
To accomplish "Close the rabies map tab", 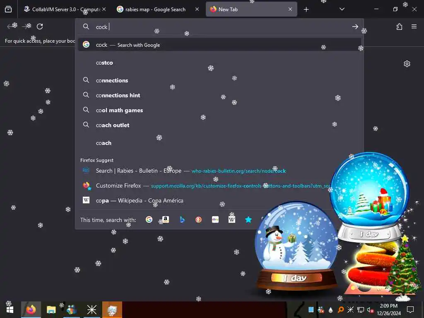I will point(197,9).
